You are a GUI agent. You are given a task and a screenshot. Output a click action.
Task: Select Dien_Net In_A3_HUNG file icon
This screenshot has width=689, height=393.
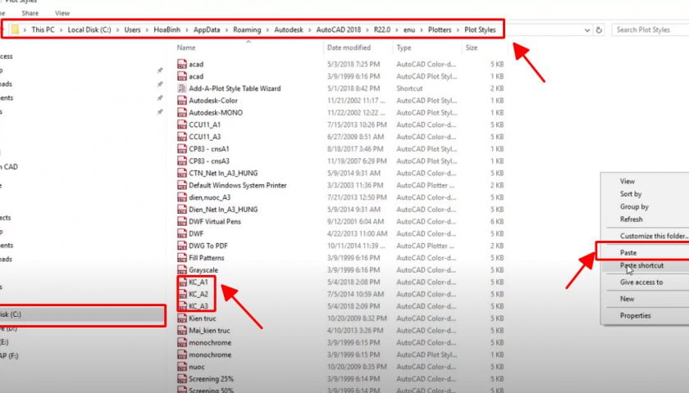[182, 210]
